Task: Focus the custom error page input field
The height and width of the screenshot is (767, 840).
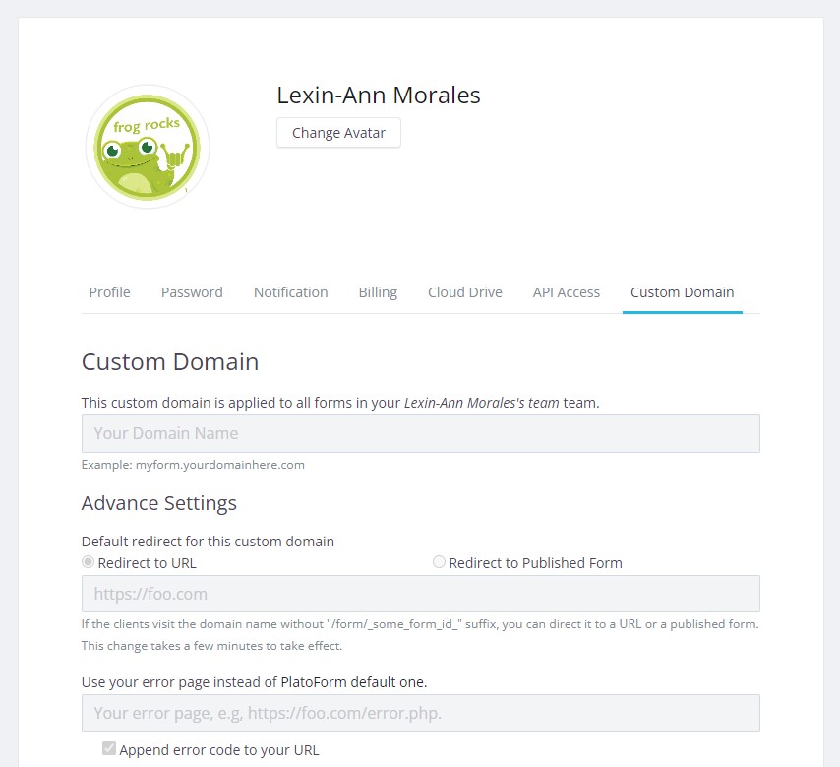Action: [420, 713]
